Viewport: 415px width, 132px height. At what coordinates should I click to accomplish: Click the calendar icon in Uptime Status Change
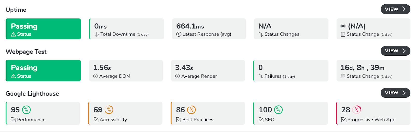coord(343,34)
